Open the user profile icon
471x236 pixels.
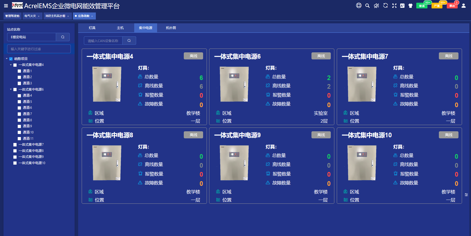click(x=463, y=6)
